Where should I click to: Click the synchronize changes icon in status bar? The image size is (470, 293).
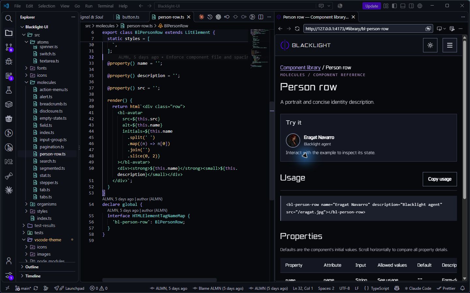coord(36,288)
